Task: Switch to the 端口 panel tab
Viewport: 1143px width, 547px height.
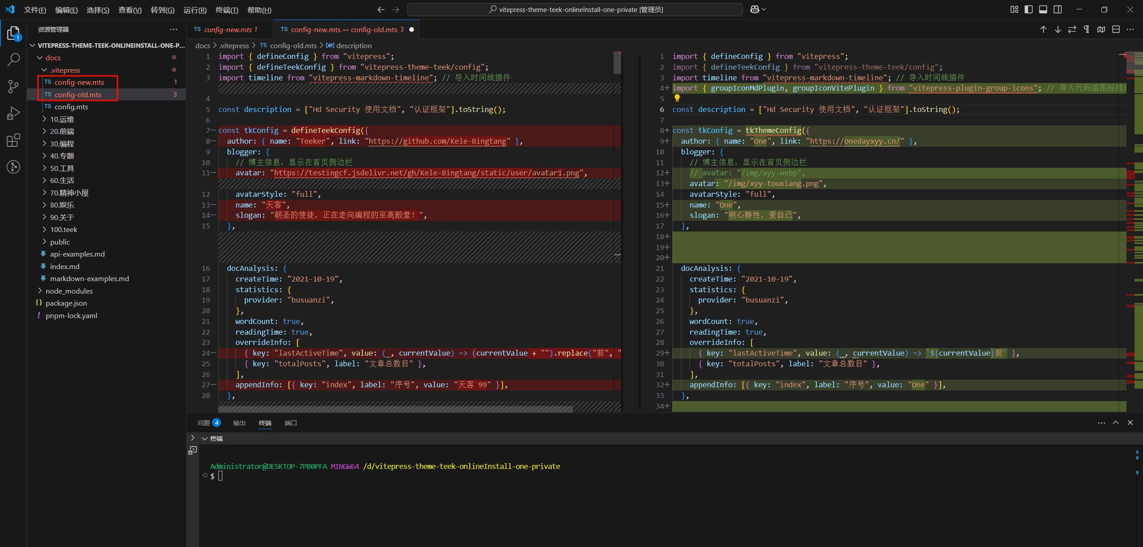Action: 291,423
